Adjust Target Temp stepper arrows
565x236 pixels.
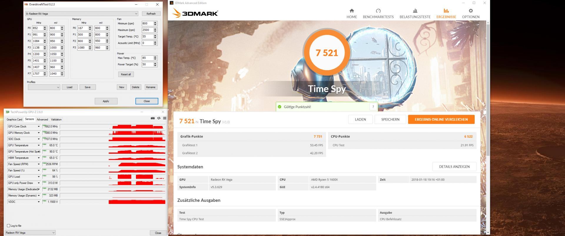coord(155,36)
